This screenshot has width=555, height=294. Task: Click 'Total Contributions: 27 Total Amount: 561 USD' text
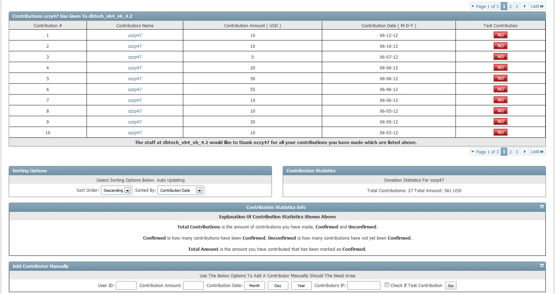[414, 191]
